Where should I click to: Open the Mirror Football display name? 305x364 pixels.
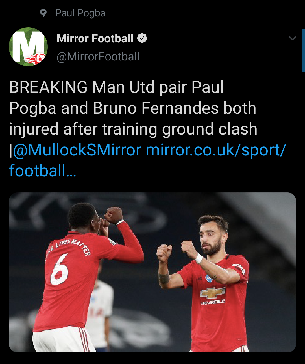click(x=95, y=38)
